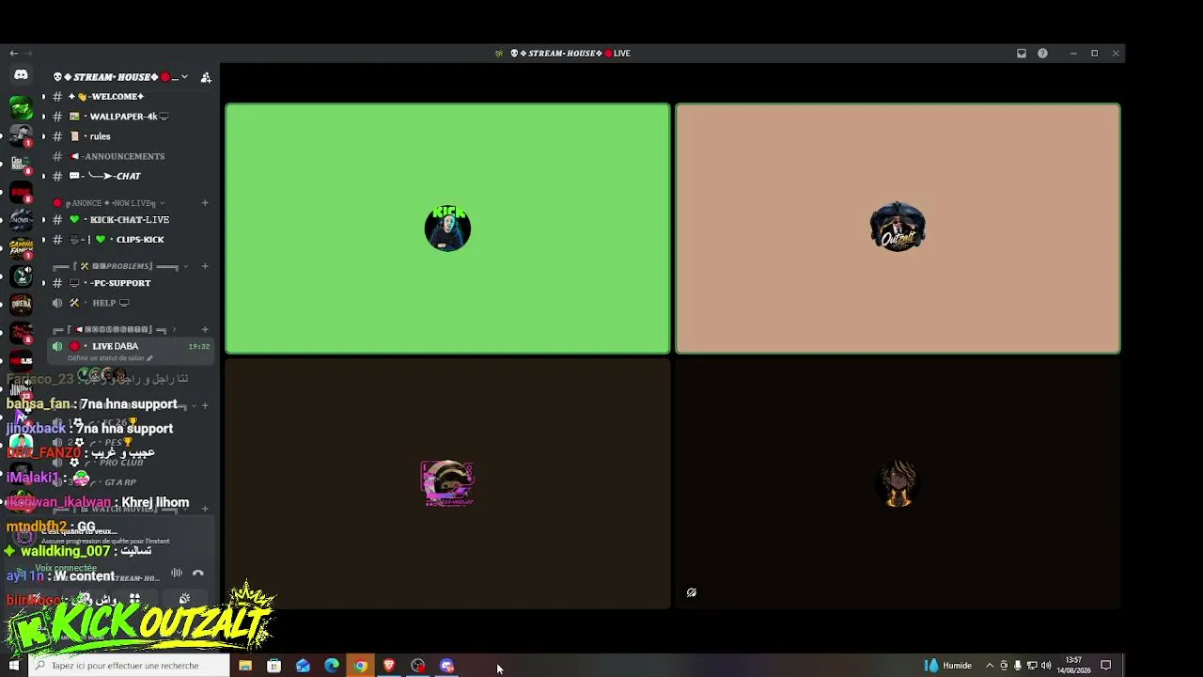Open File Explorer from the taskbar

245,666
